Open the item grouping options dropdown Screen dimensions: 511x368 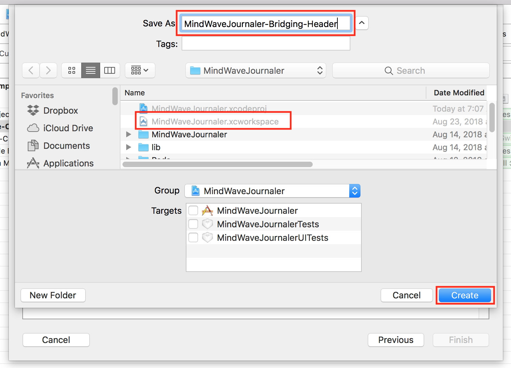140,70
